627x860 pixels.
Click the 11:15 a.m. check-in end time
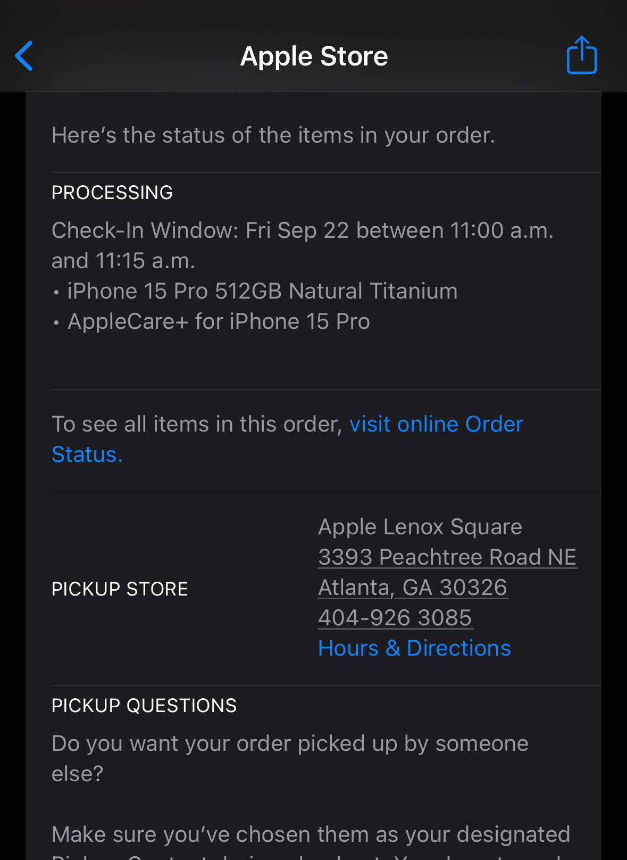coord(145,261)
